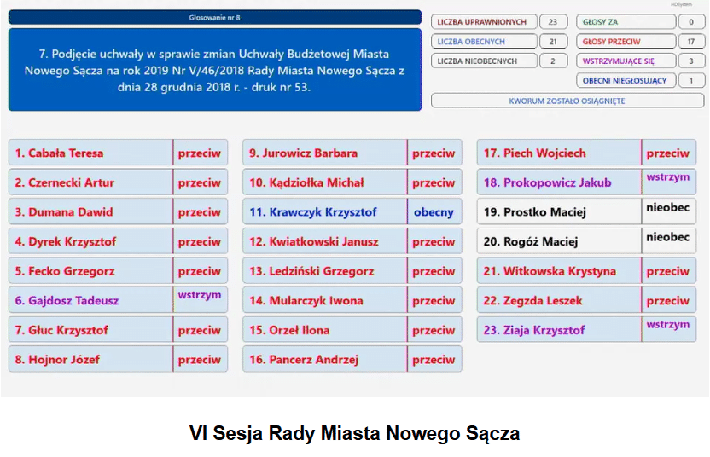
Task: Select councillor '1. Cabała Teresa'
Action: [x=90, y=153]
